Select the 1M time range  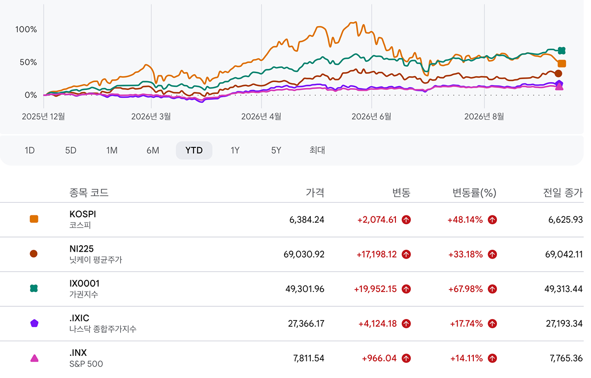click(112, 150)
